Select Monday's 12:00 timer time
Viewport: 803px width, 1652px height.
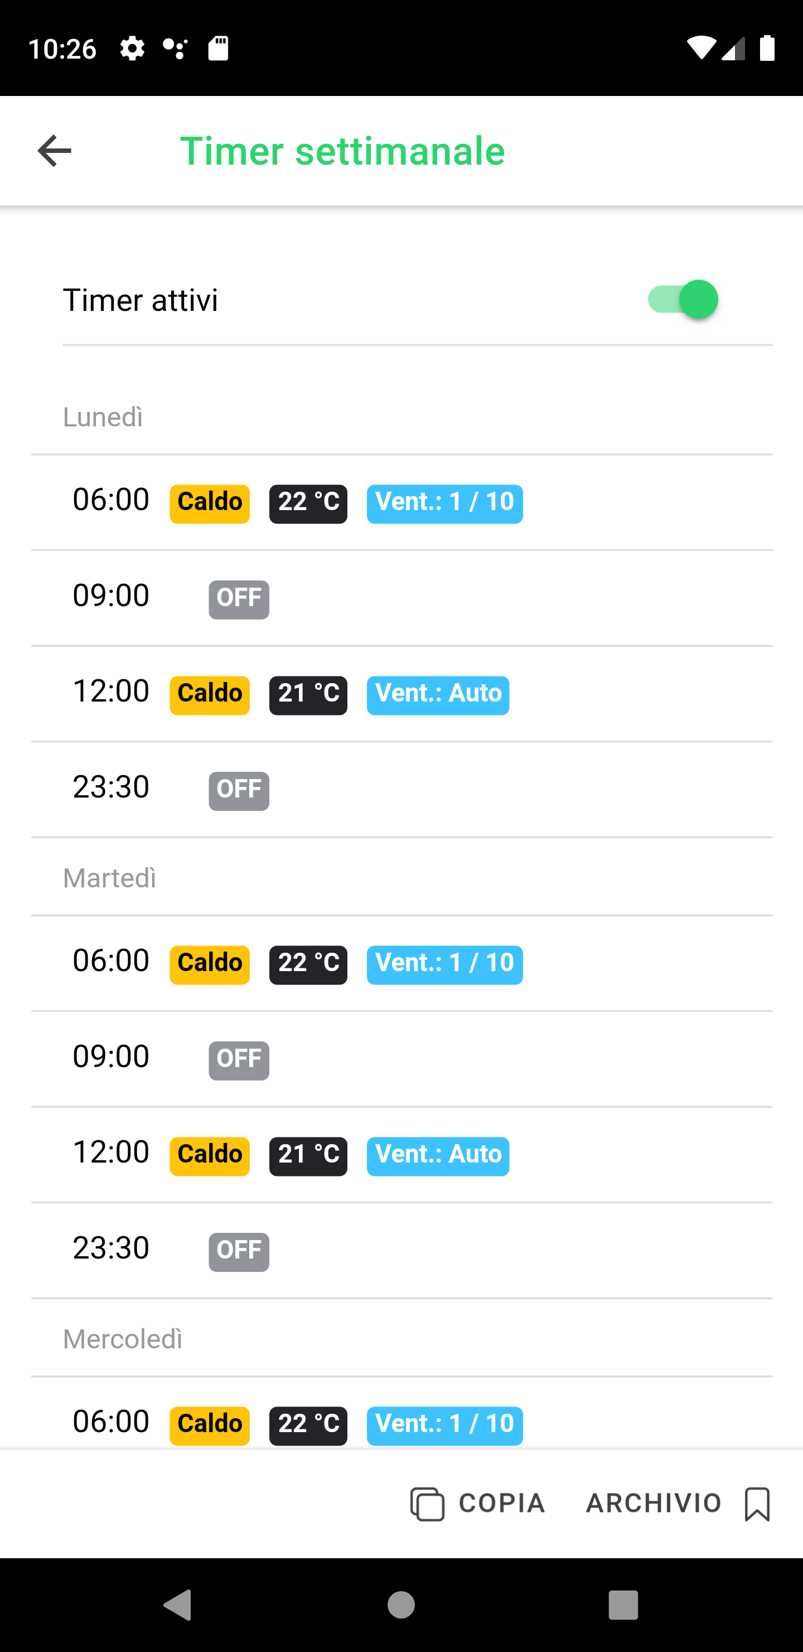click(111, 691)
